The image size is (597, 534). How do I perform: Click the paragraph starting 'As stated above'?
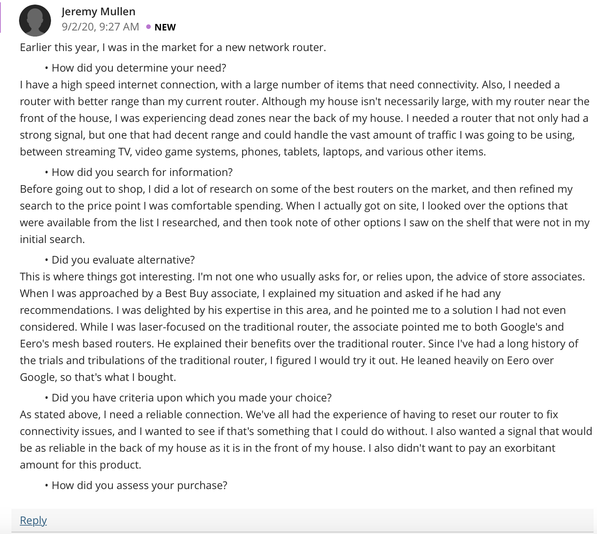click(x=306, y=440)
